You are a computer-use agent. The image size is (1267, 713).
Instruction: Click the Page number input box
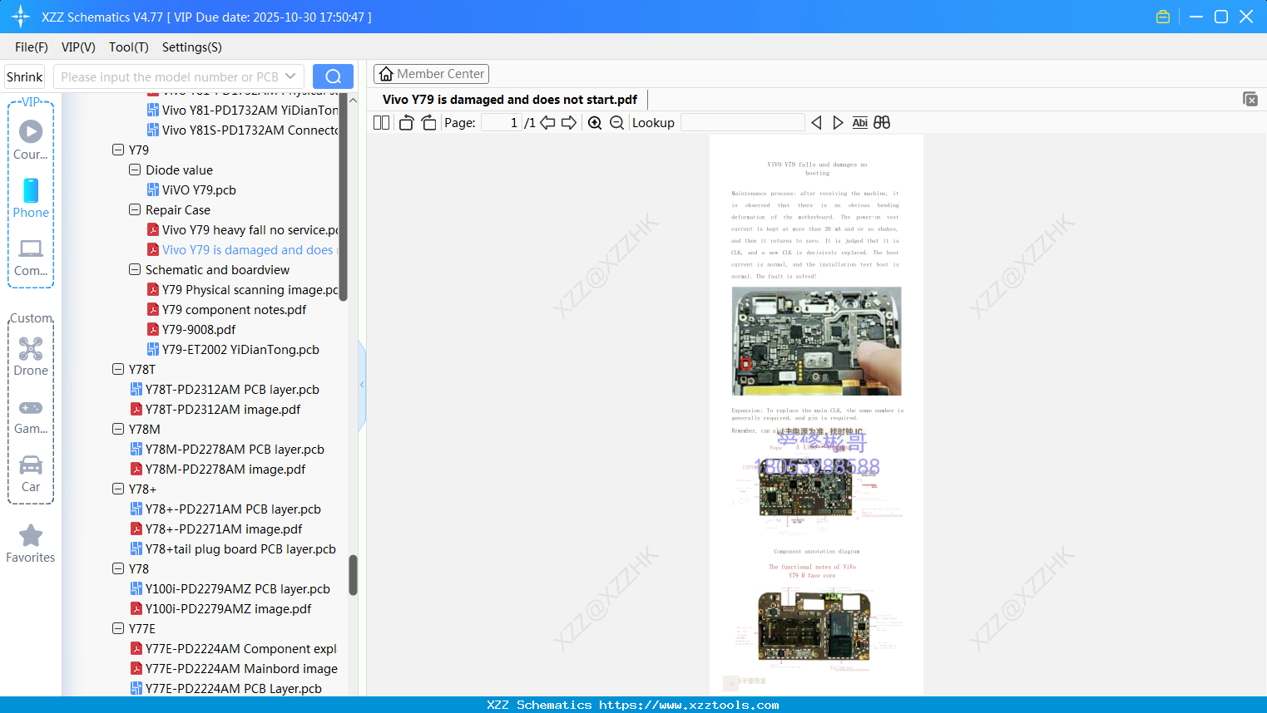pos(502,123)
